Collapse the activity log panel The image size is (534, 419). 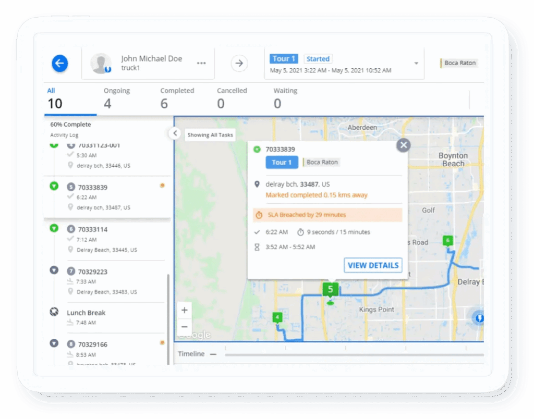coord(175,133)
